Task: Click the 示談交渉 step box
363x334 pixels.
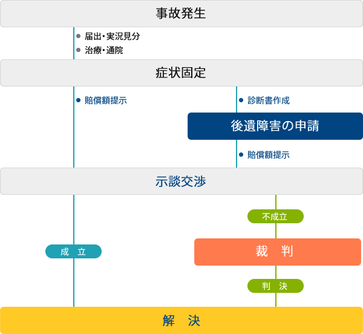Action: tap(181, 181)
